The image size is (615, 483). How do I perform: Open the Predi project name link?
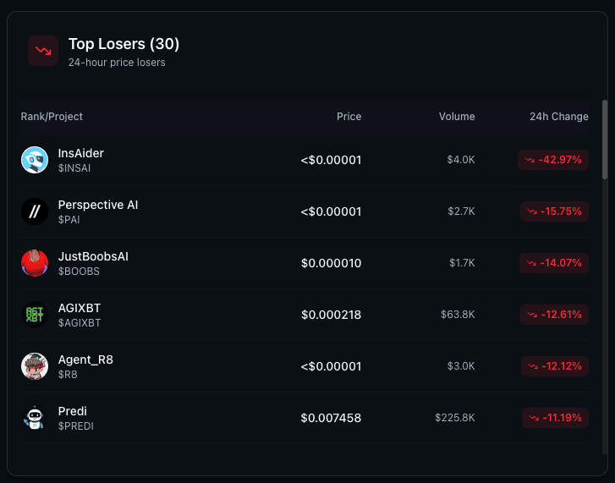(73, 411)
